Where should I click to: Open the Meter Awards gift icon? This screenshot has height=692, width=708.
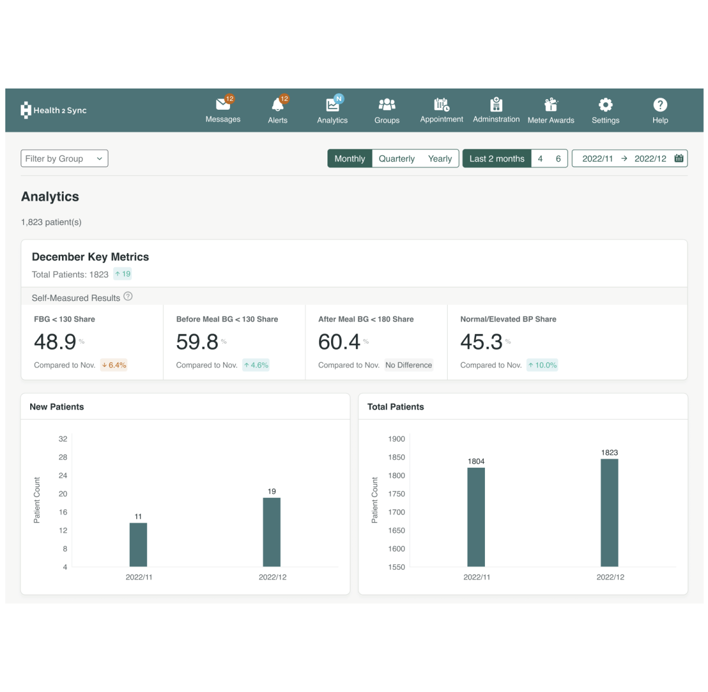point(550,104)
